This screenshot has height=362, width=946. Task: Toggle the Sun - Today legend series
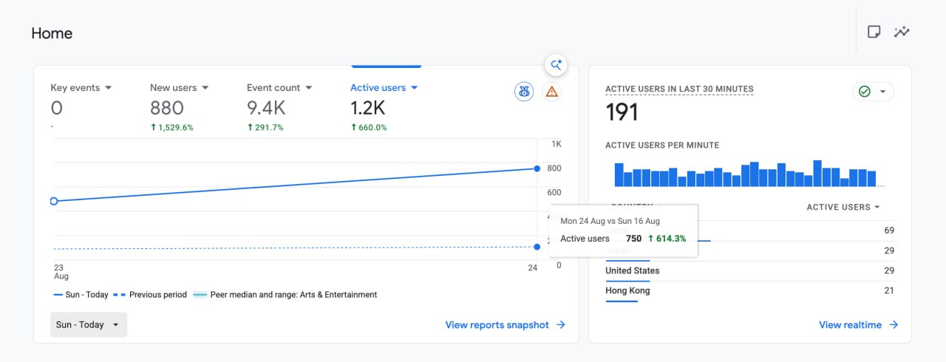point(81,295)
